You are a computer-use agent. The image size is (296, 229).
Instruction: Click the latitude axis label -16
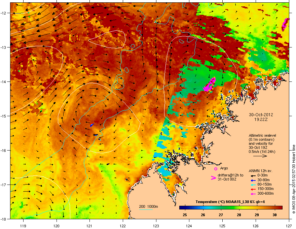point(3,151)
